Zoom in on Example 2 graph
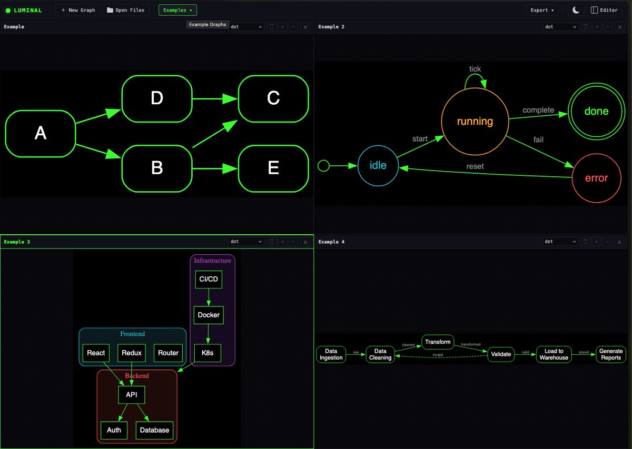632x449 pixels. [597, 26]
